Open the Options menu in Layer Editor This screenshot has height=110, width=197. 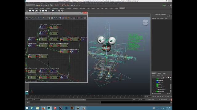pos(158,75)
